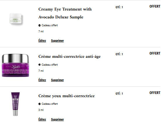This screenshot has height=129, width=165.
Task: Click the Creamy Eye Treatment product thumbnail
Action: [x=16, y=19]
